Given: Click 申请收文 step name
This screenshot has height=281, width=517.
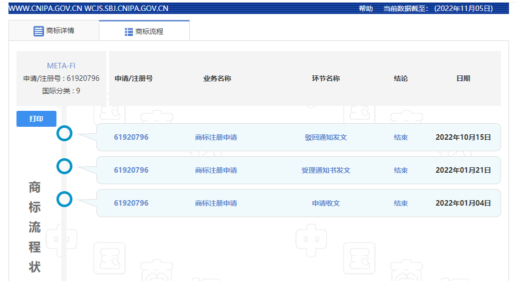Looking at the screenshot, I should [326, 203].
